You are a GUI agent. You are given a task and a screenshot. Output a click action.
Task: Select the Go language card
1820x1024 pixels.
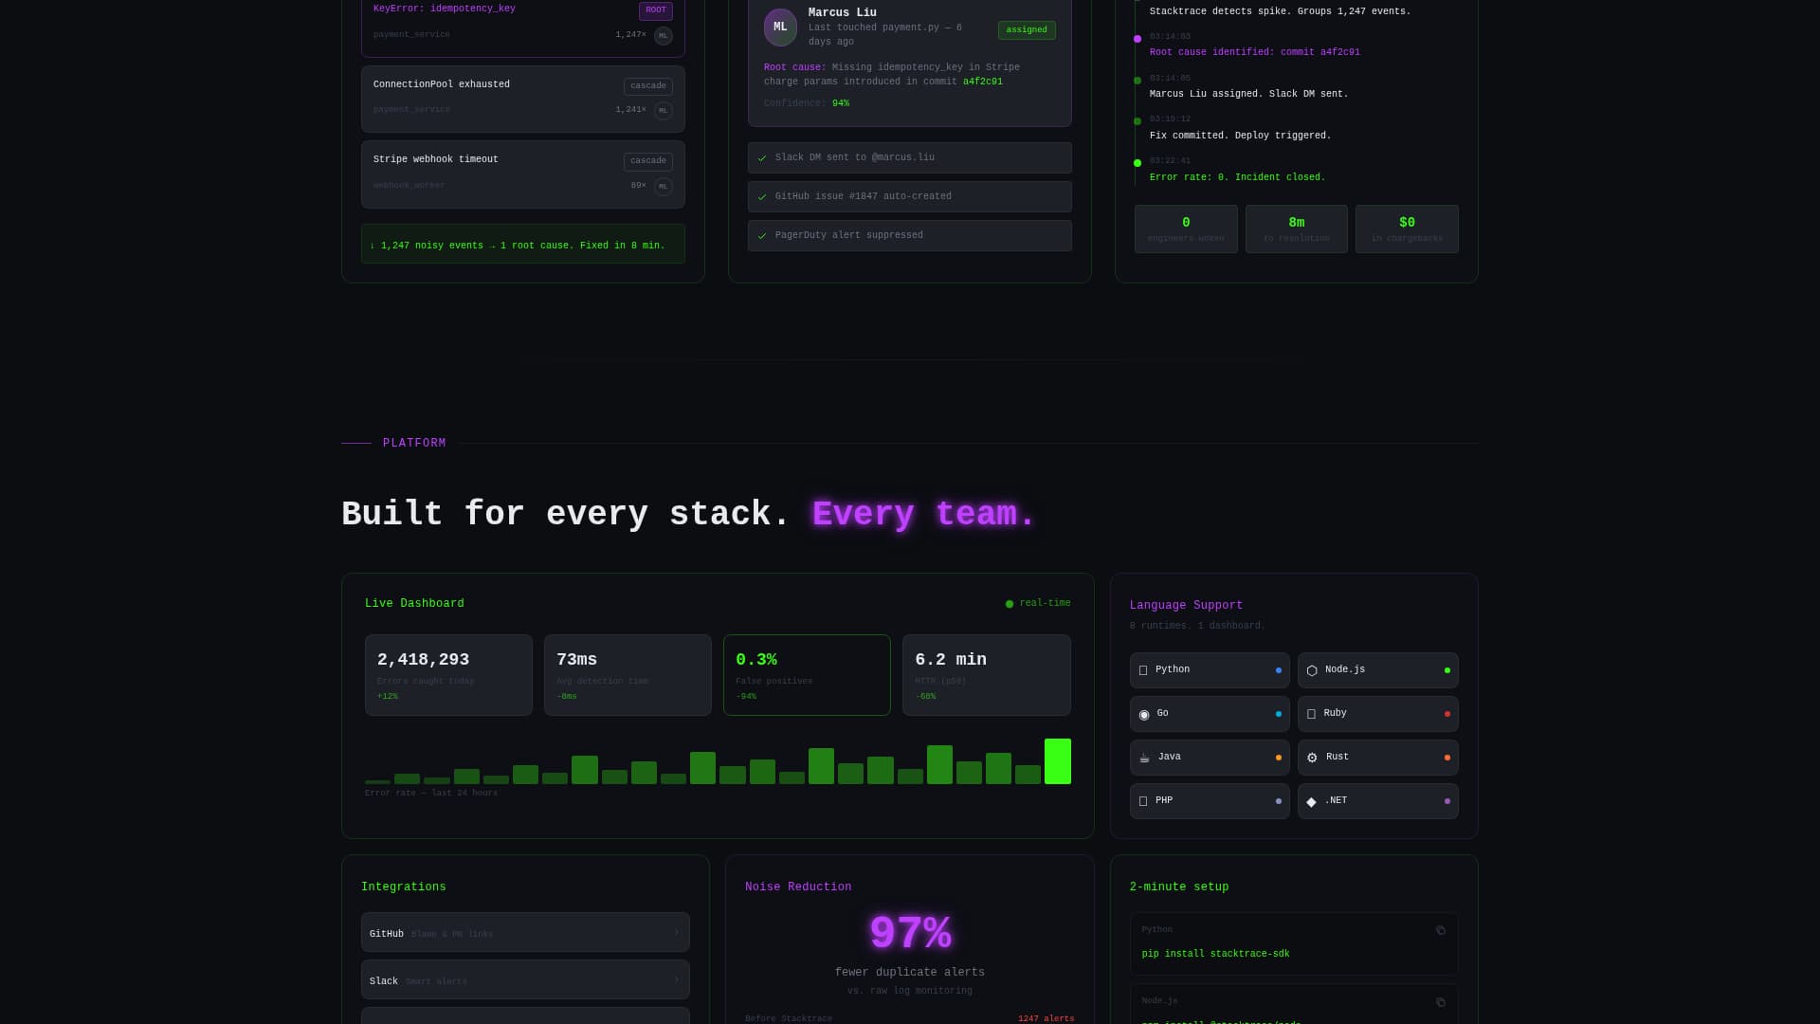click(1210, 714)
